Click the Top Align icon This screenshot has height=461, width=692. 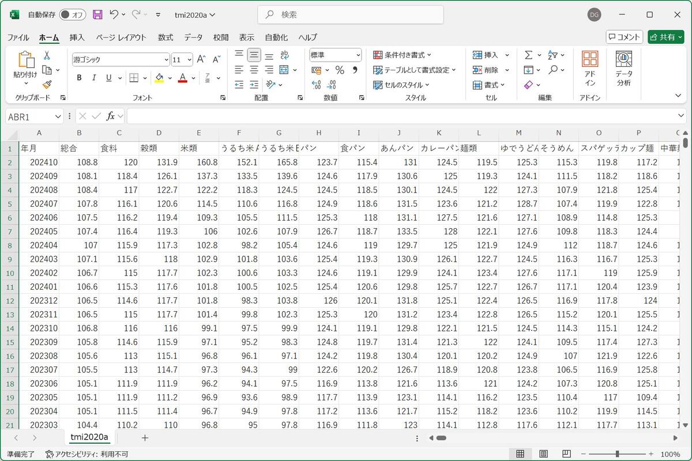tap(239, 55)
